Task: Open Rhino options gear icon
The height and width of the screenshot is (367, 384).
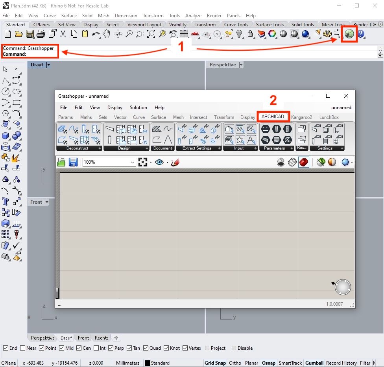Action: pyautogui.click(x=327, y=34)
